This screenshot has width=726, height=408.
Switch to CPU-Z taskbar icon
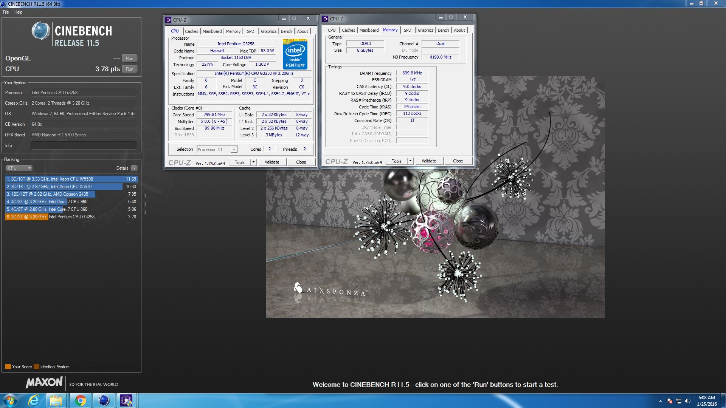click(126, 400)
